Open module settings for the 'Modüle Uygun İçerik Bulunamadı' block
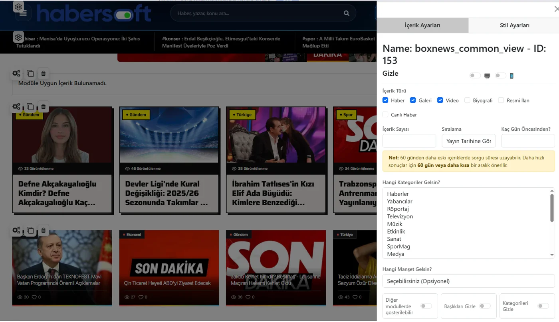The image size is (559, 322). 16,73
